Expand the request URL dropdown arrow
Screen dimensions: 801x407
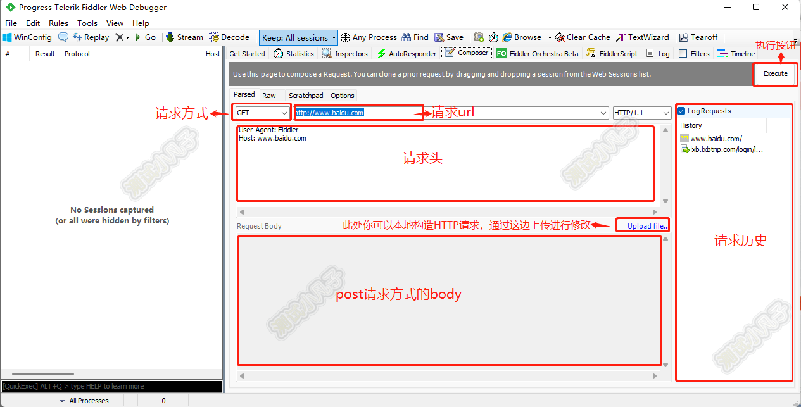(603, 113)
